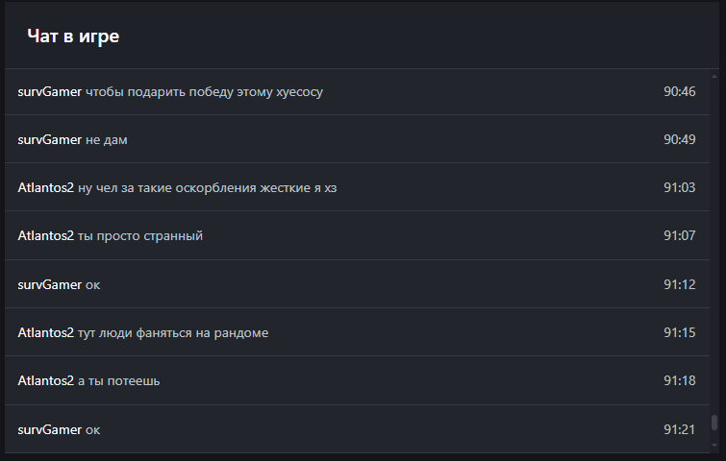Jump to the 91:18 timestamp
Screen dimensions: 726x461
[679, 381]
